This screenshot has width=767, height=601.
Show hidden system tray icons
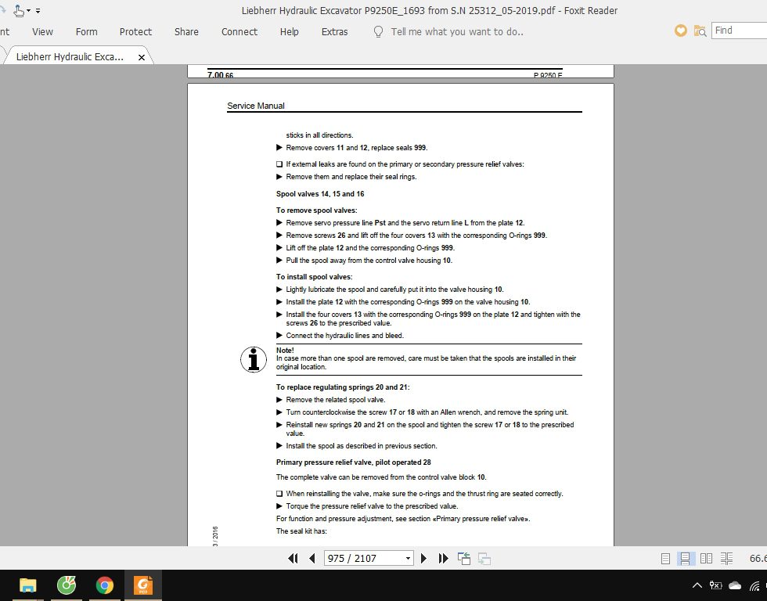pos(697,585)
